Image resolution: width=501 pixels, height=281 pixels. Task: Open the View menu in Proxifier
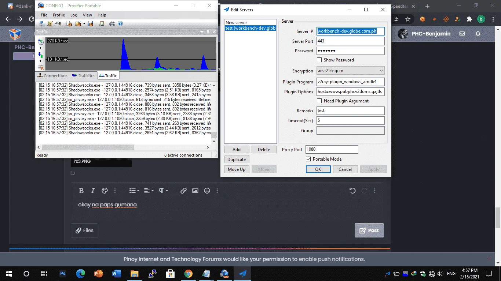(87, 15)
